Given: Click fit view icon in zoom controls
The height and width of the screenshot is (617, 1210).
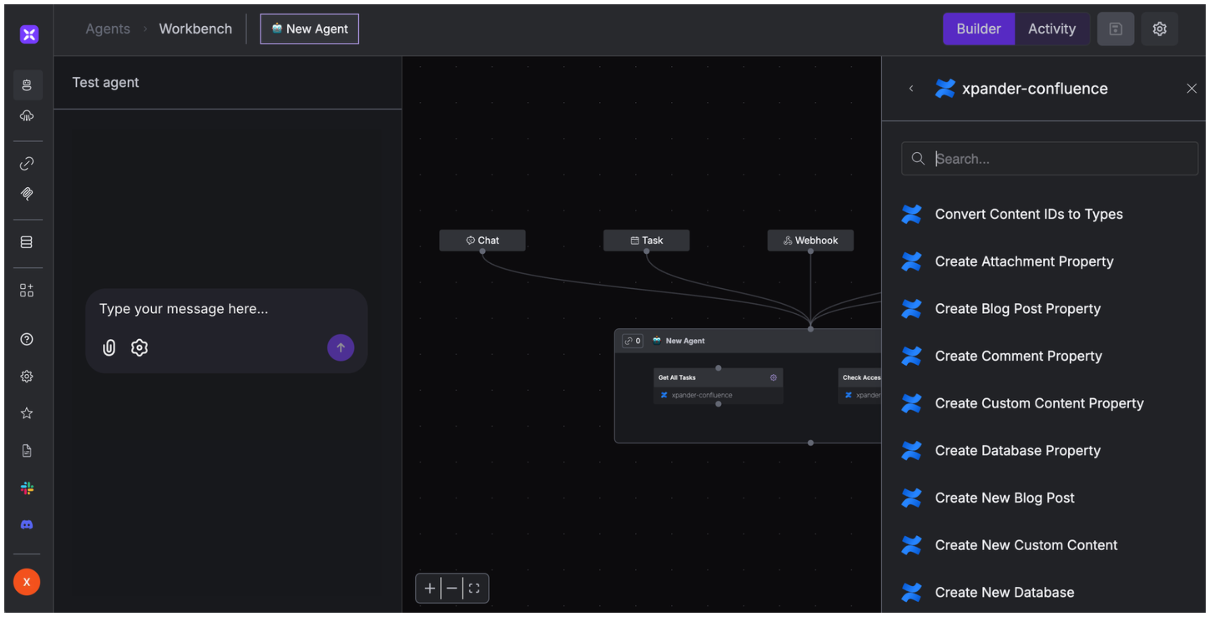Looking at the screenshot, I should (474, 588).
